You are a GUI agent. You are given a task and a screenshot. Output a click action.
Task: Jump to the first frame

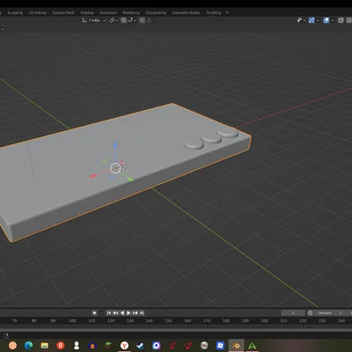click(109, 313)
